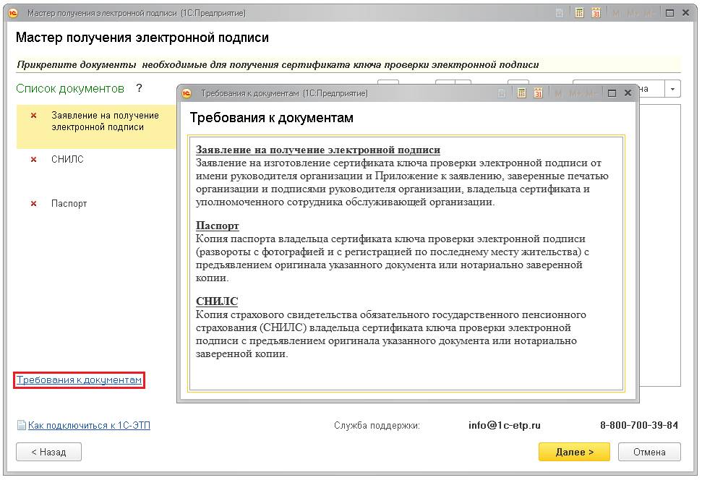Open calendar in the Требования к документам dialog
702x480 pixels.
coord(538,93)
